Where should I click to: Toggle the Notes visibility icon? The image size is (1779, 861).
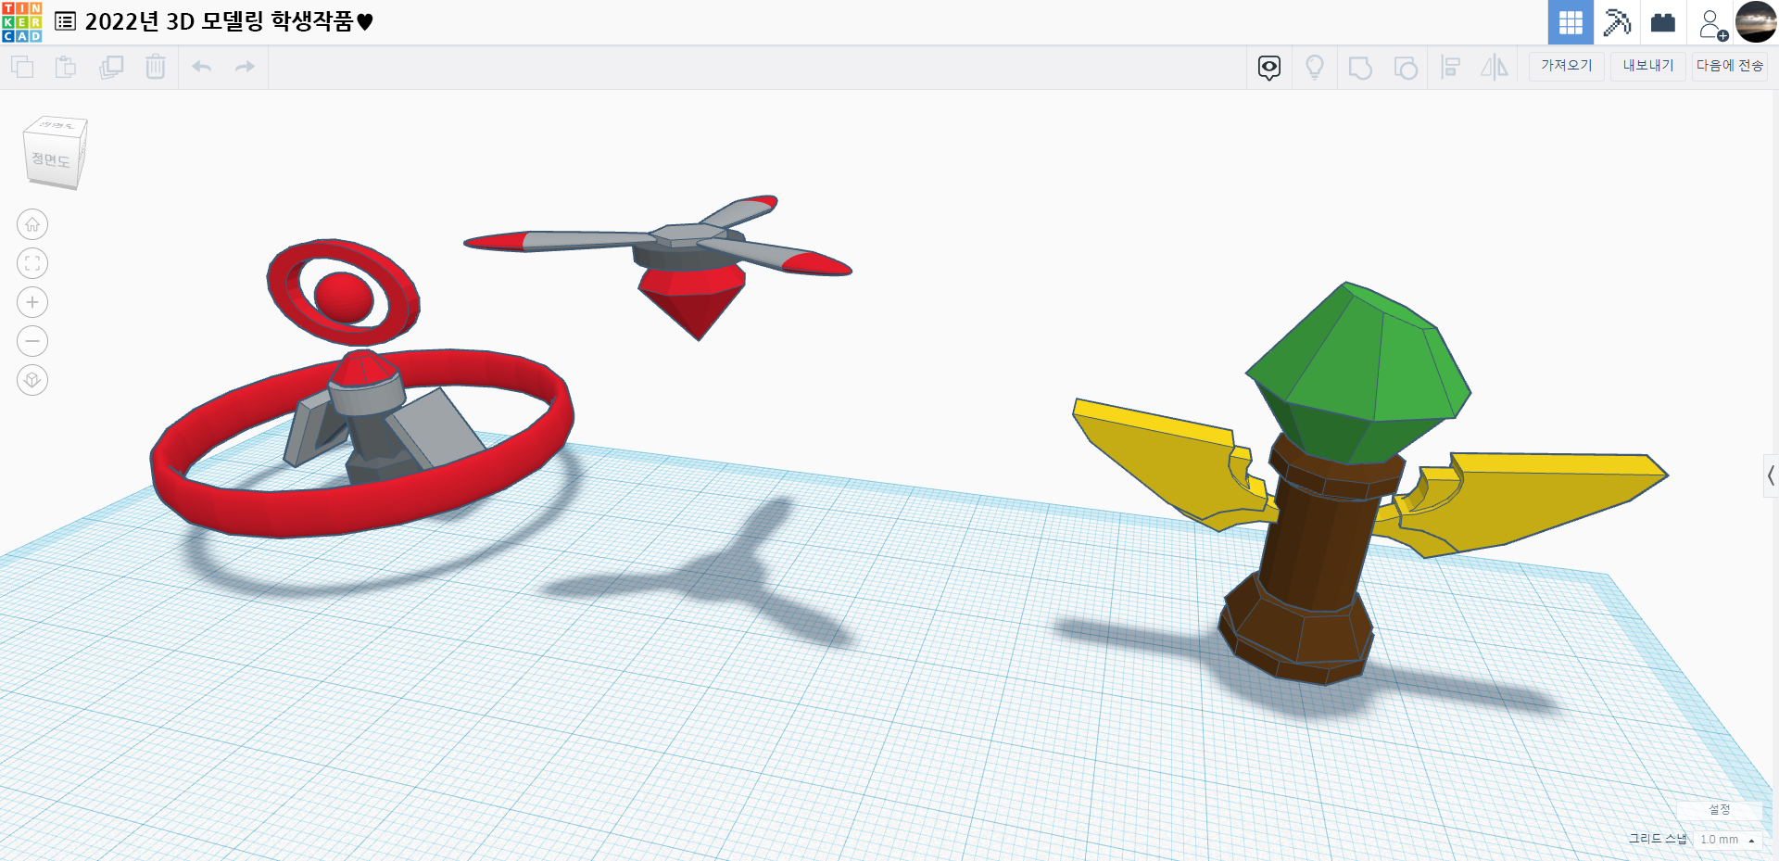1269,68
